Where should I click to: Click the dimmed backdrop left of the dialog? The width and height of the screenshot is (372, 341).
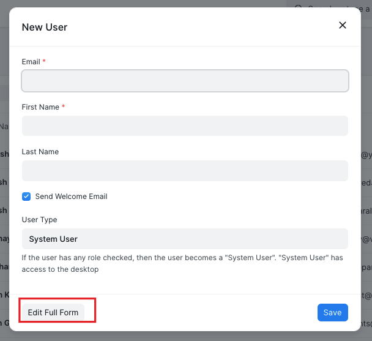pyautogui.click(x=4, y=184)
